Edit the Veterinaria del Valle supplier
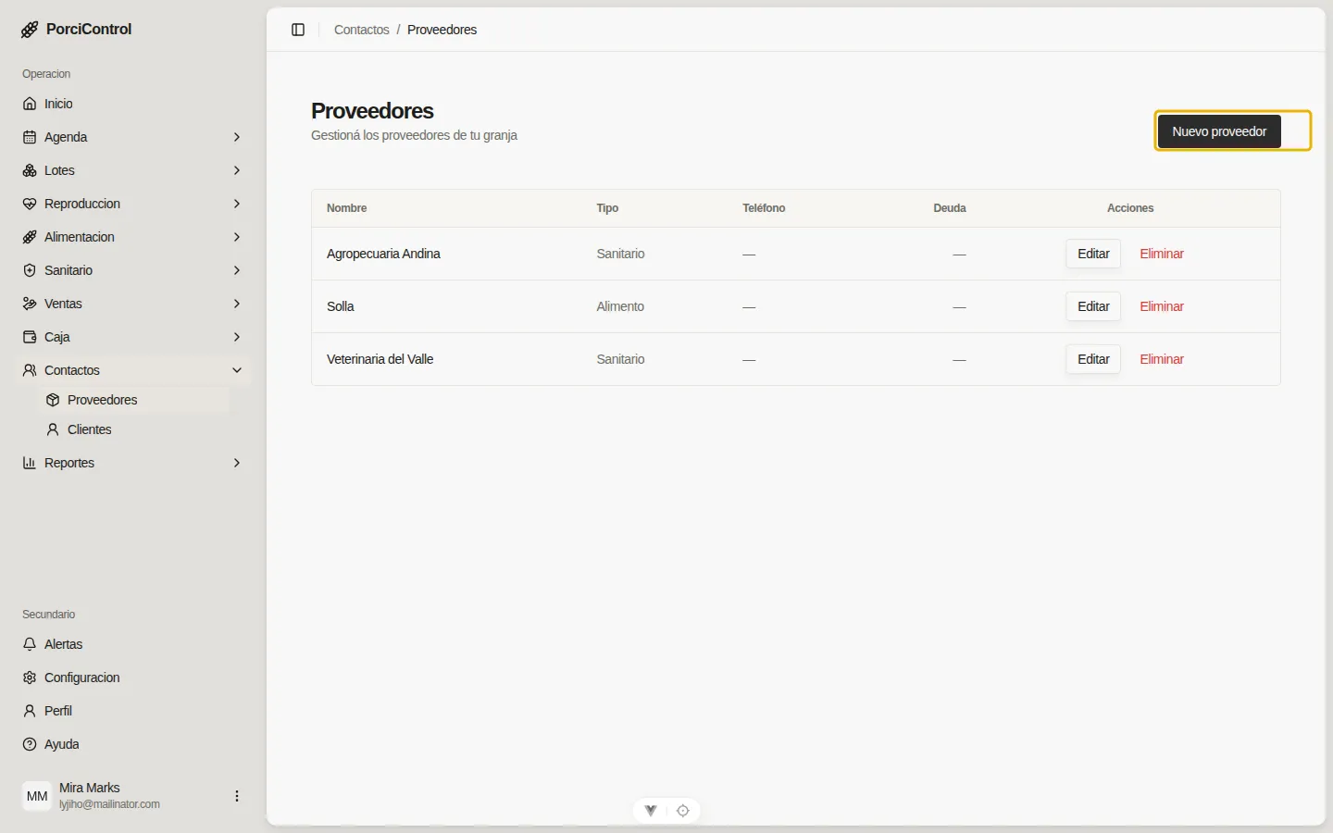 pyautogui.click(x=1093, y=359)
